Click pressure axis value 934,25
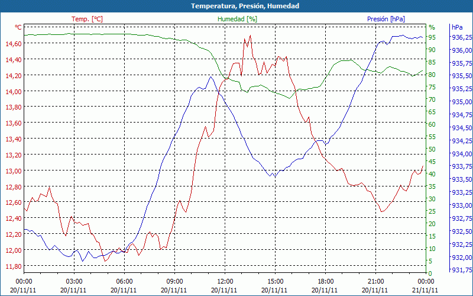This screenshot has width=473, height=296. point(462,140)
